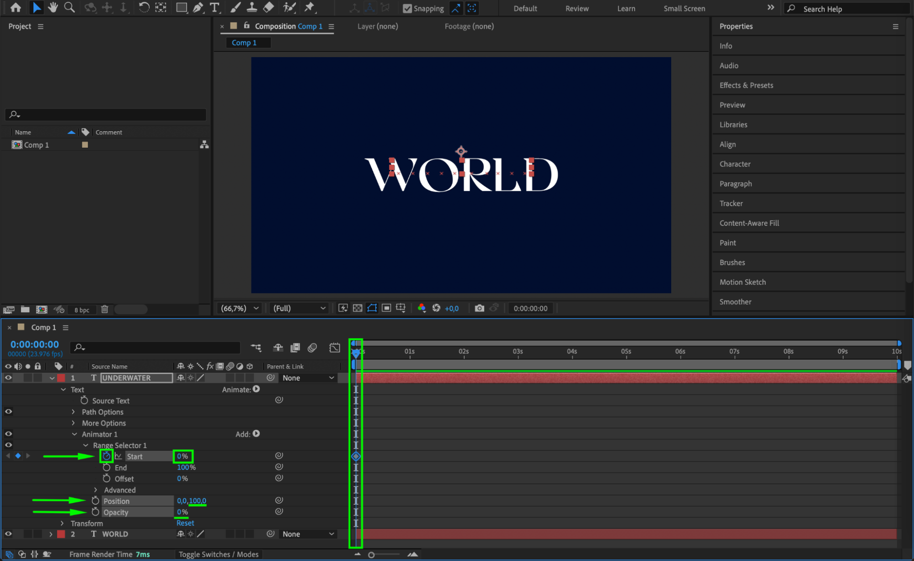
Task: Create a new composition icon
Action: [x=42, y=310]
